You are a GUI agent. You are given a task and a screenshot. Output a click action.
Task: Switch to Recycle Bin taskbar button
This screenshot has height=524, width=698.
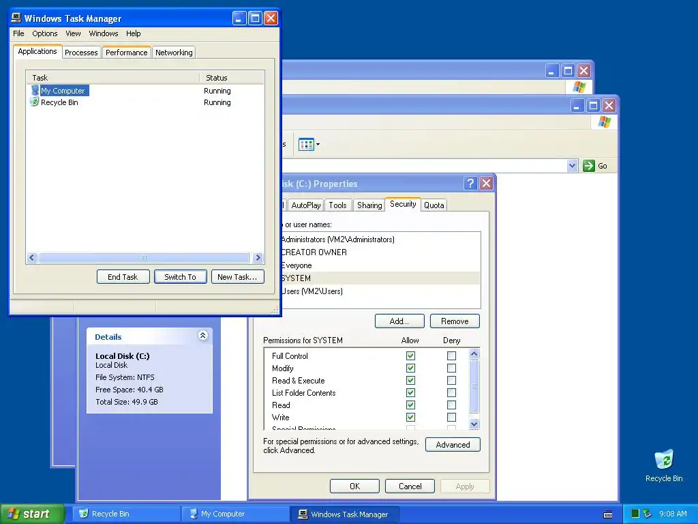point(127,514)
